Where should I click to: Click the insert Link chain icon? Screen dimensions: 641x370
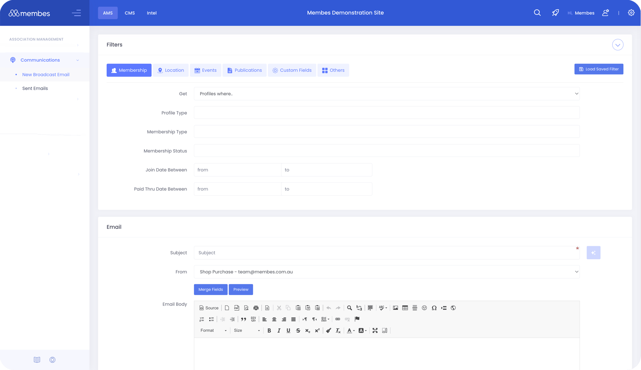coord(337,319)
